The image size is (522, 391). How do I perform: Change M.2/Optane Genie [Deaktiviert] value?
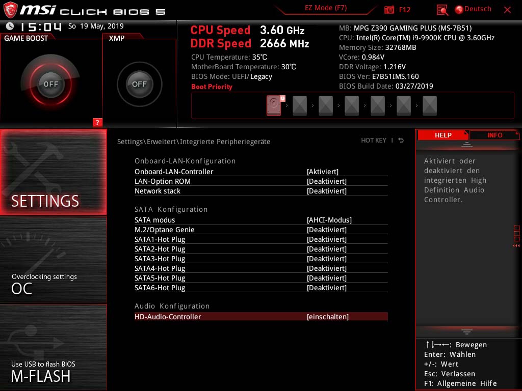[327, 230]
